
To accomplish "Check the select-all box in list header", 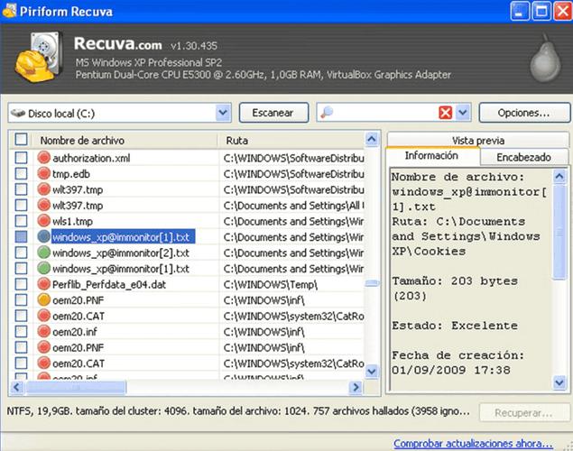I will [21, 139].
